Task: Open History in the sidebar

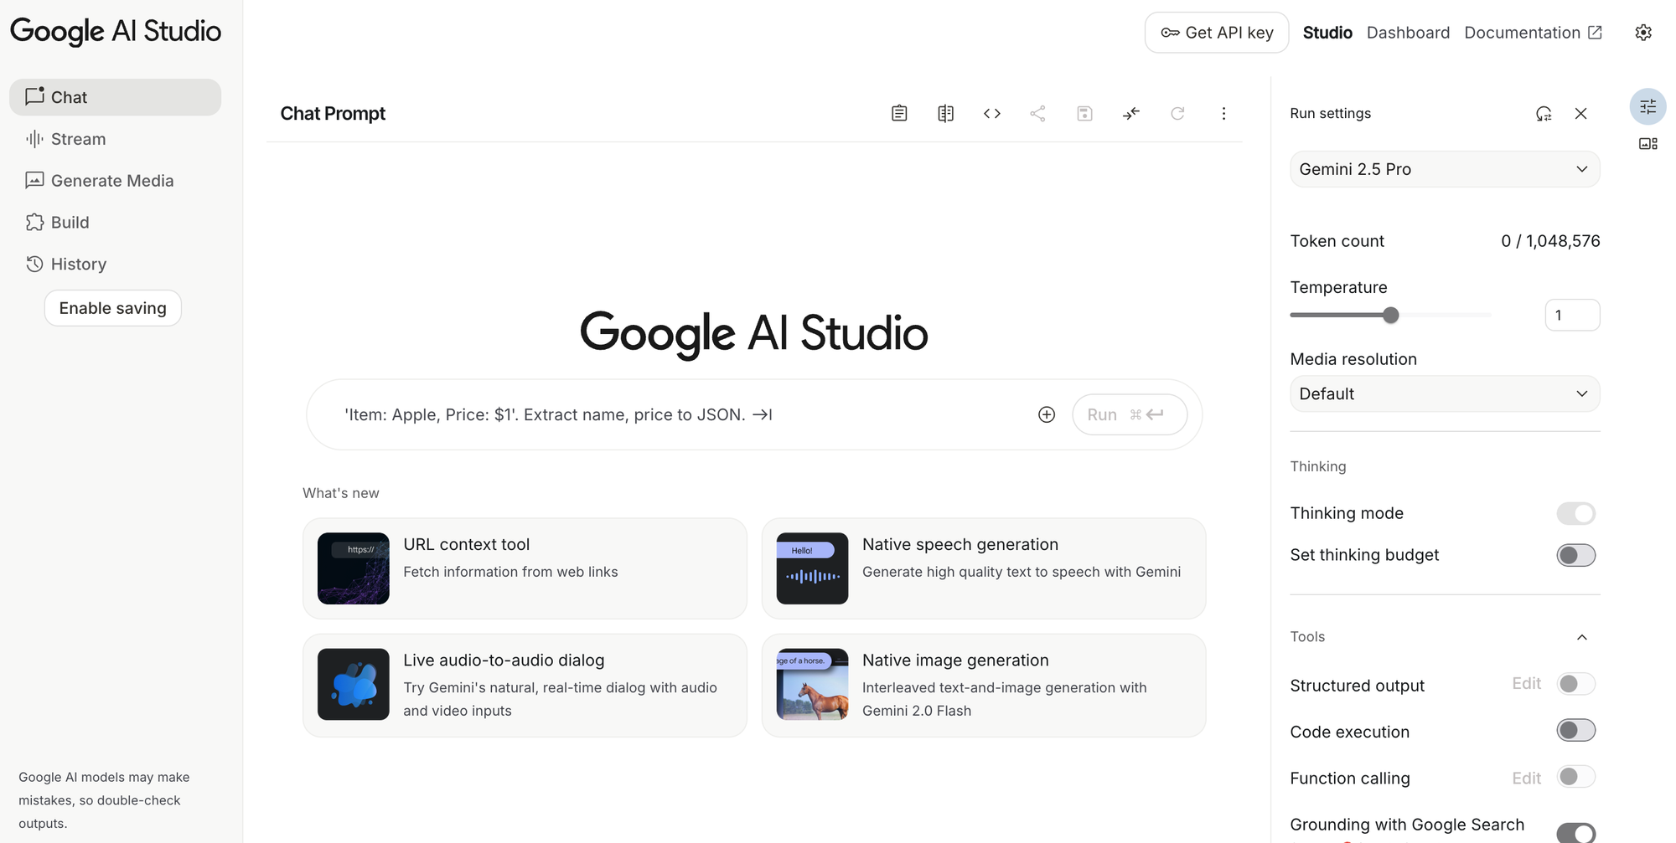Action: pyautogui.click(x=116, y=265)
